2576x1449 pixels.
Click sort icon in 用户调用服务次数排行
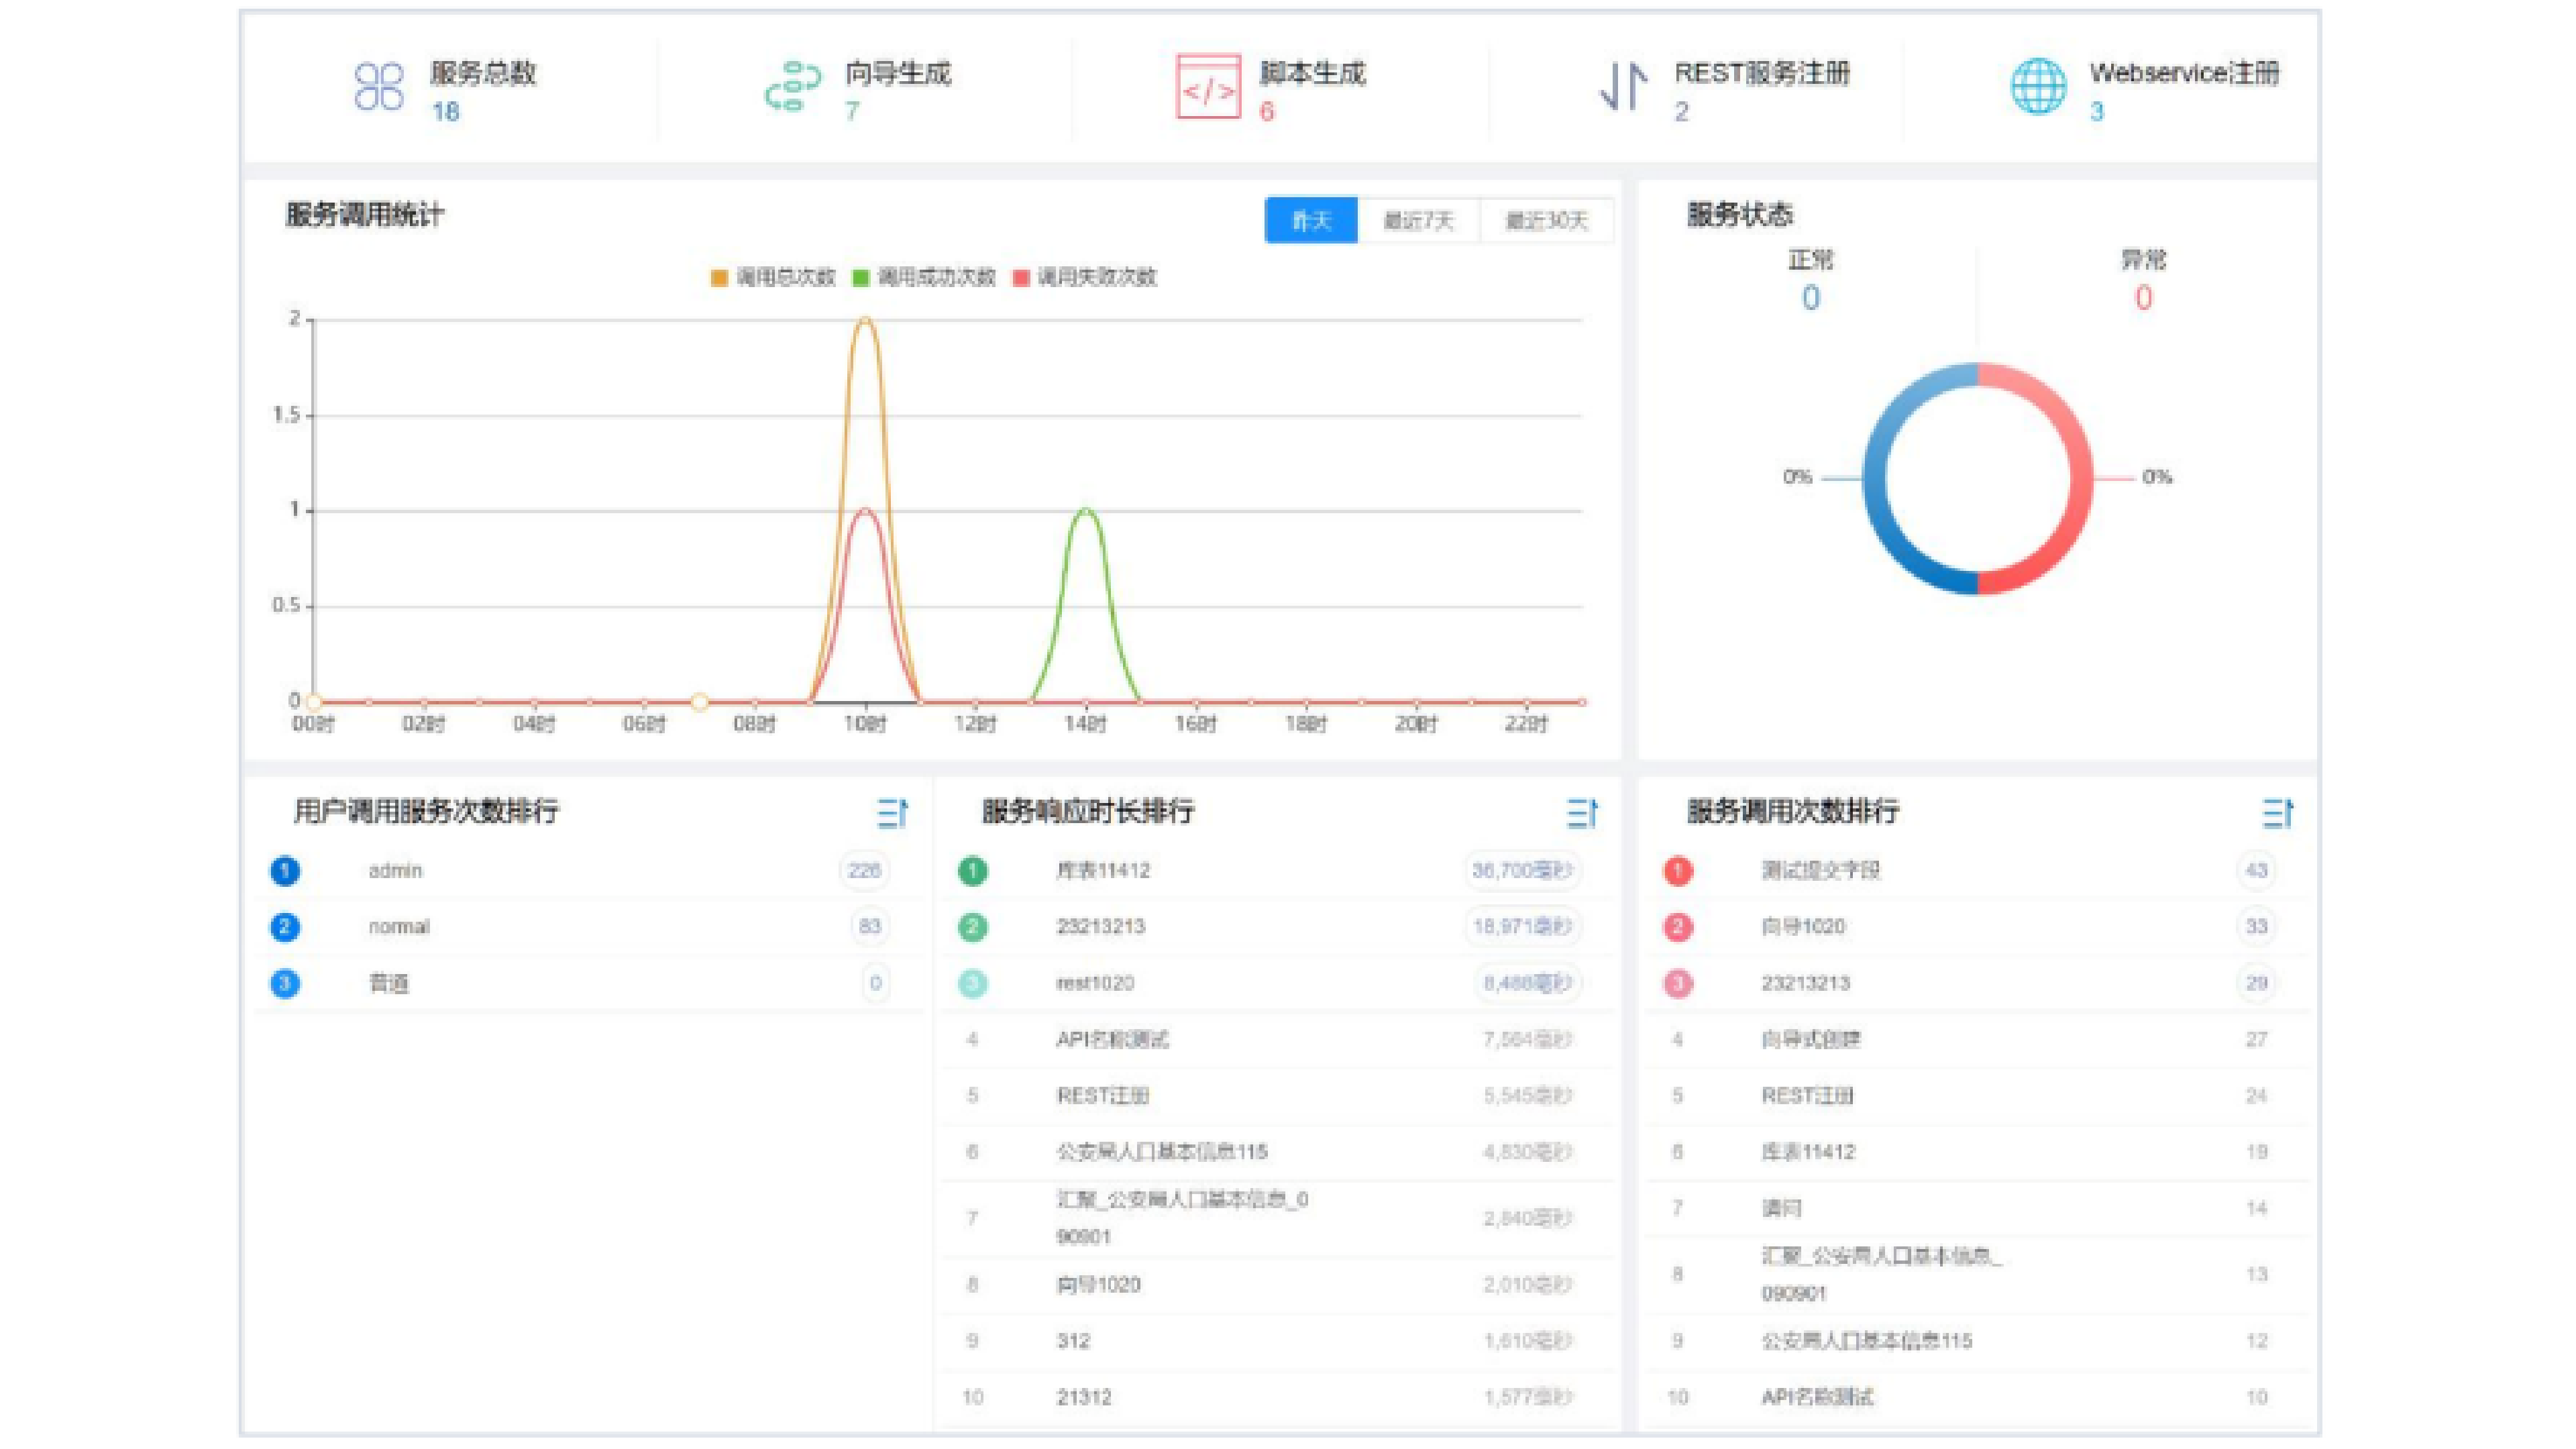(x=892, y=813)
